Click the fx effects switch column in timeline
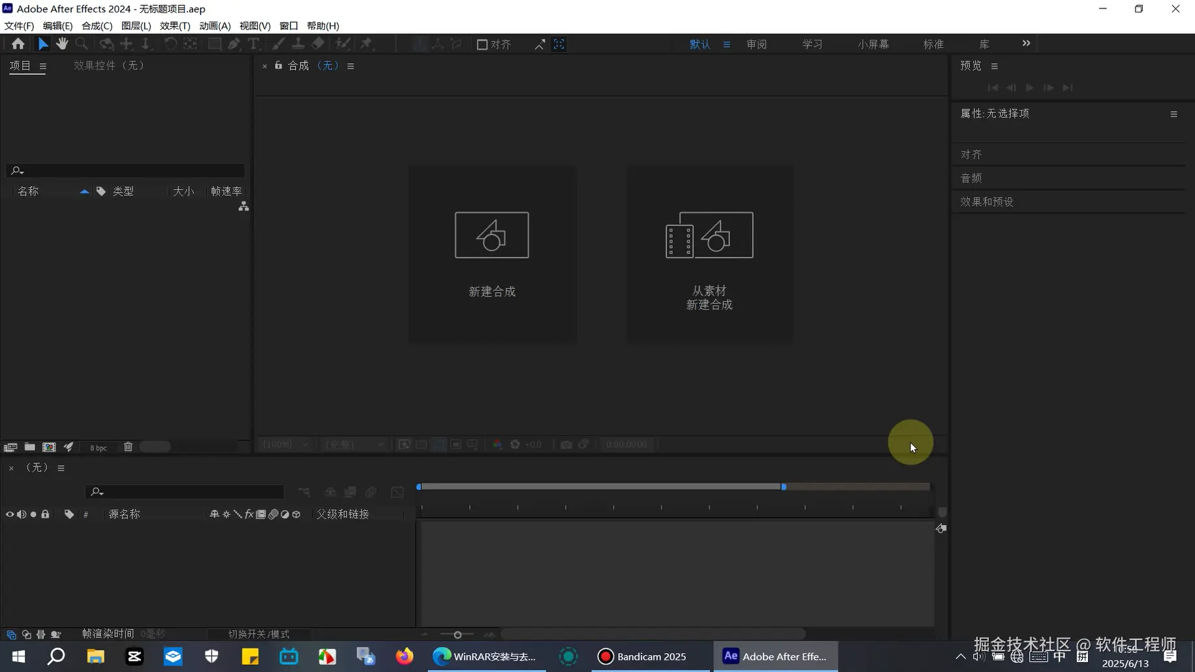The image size is (1195, 672). (249, 514)
